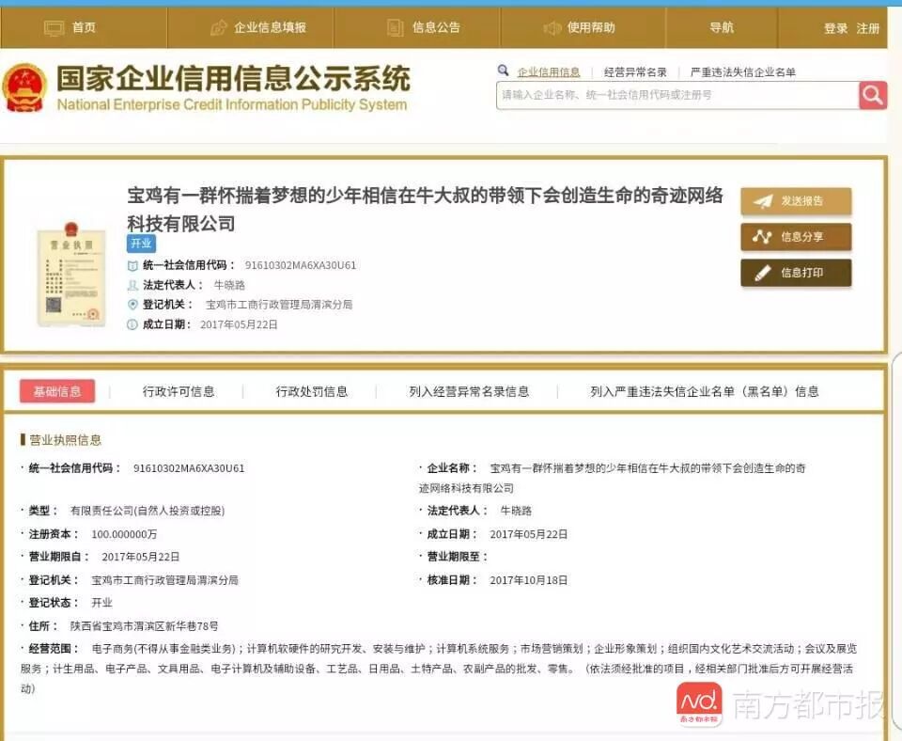Click credit code value in 营业执照信息 section
Screen dimensions: 902x741
pyautogui.click(x=189, y=468)
